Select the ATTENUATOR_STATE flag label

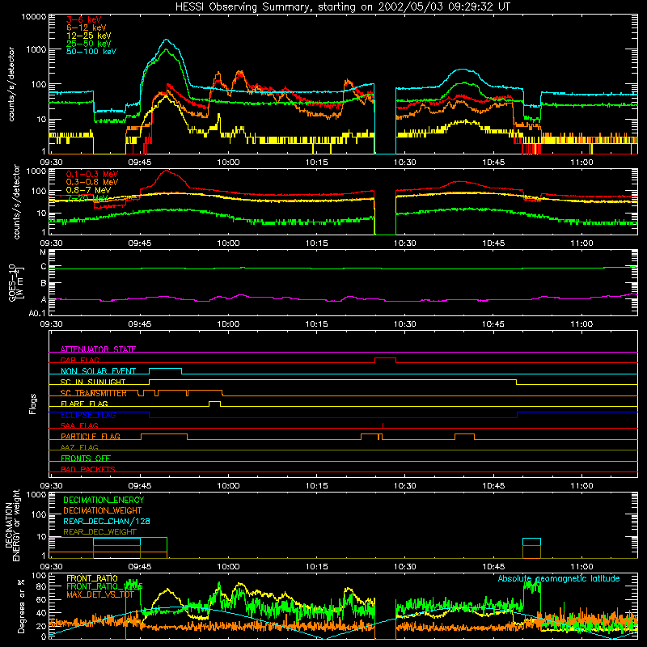tap(98, 349)
